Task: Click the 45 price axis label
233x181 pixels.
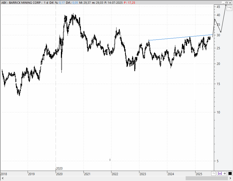Action: 218,7
